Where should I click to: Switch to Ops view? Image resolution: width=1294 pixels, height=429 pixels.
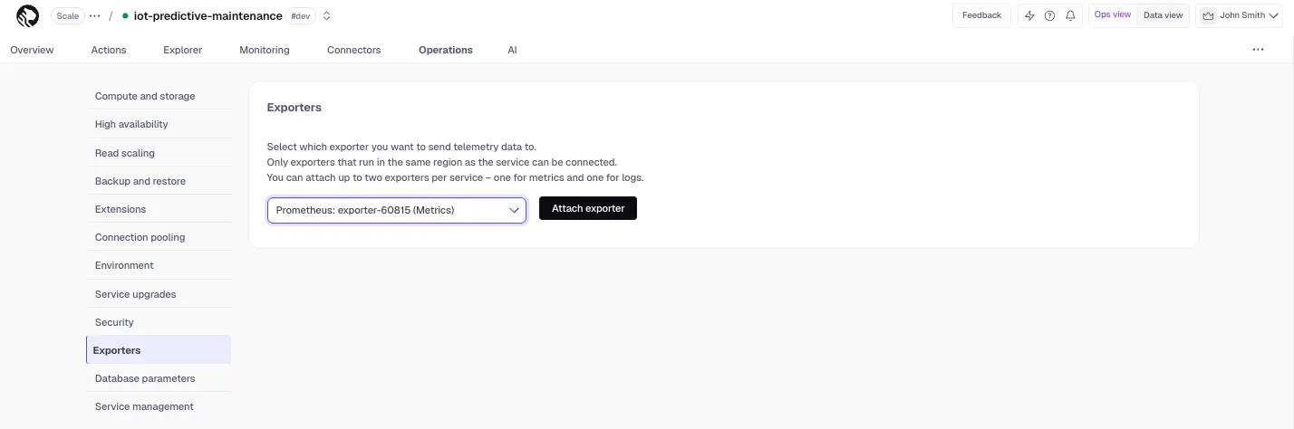pyautogui.click(x=1112, y=14)
